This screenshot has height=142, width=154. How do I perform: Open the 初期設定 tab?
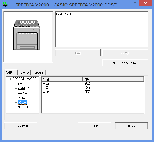click(x=38, y=73)
